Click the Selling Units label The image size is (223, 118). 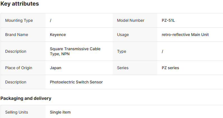(x=16, y=112)
